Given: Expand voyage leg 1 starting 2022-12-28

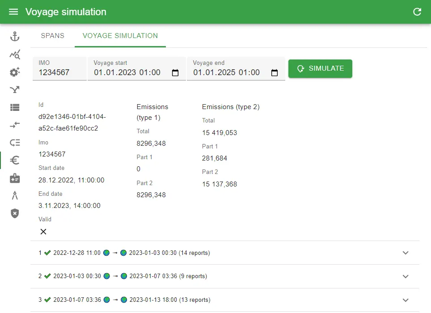Looking at the screenshot, I should click(225, 253).
